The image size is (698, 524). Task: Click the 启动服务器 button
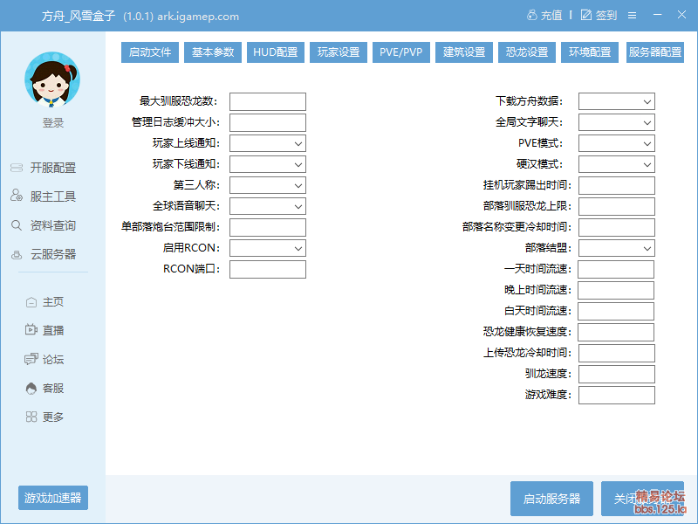(x=551, y=499)
